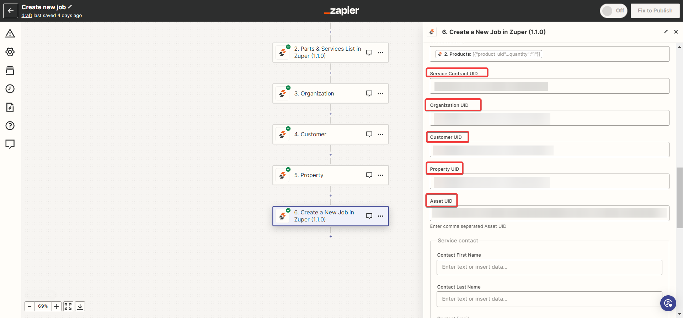Screen dimensions: 683x318
Task: Click the Contact First Name field
Action: click(549, 267)
